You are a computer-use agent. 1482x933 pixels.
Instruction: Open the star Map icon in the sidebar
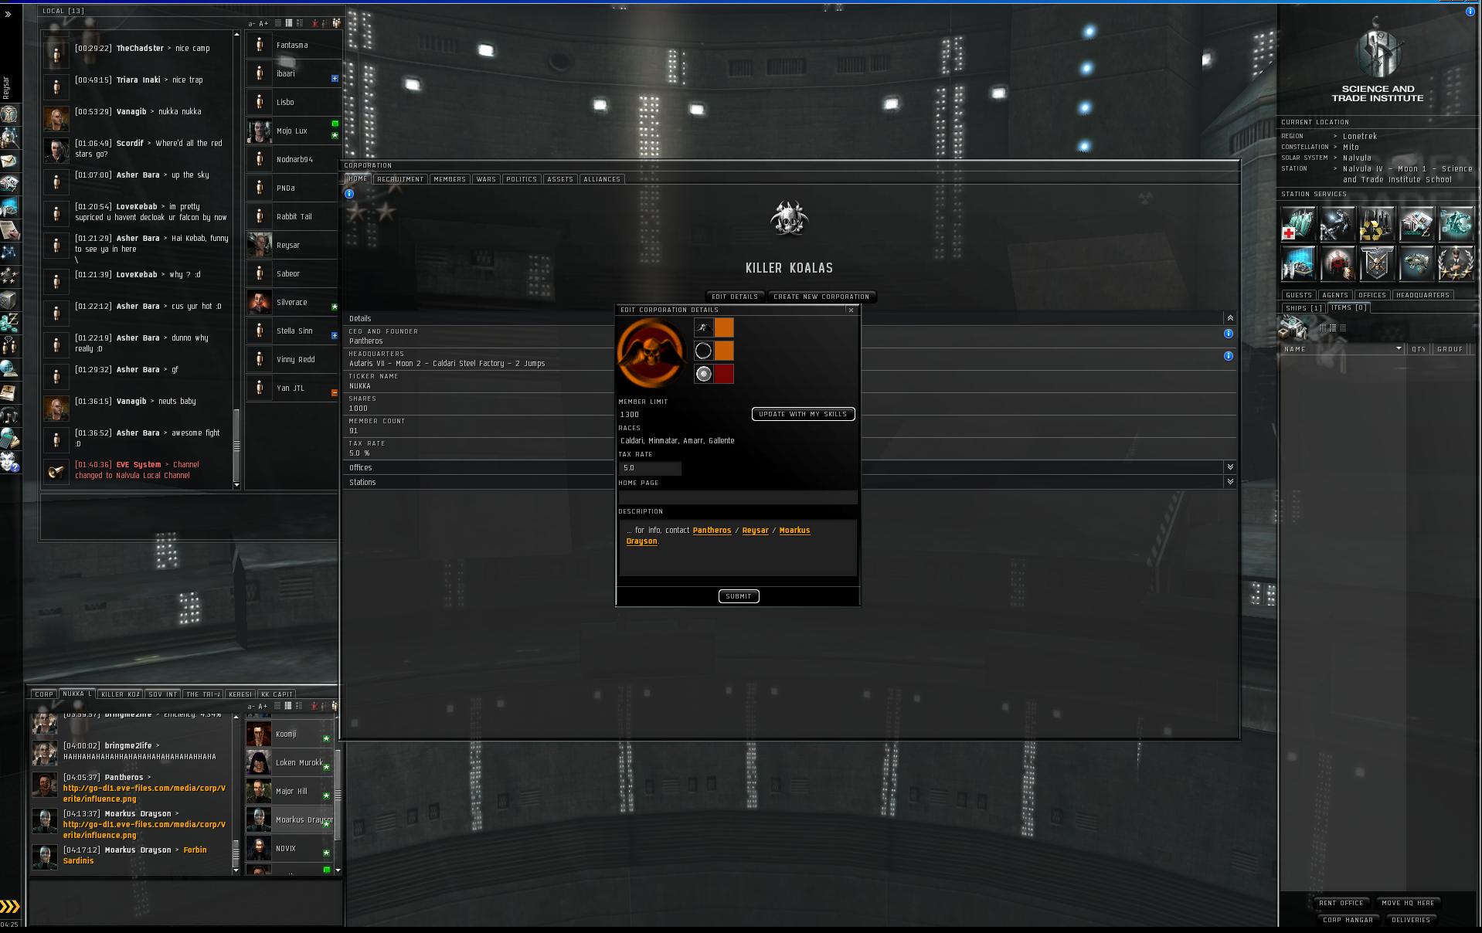[9, 253]
